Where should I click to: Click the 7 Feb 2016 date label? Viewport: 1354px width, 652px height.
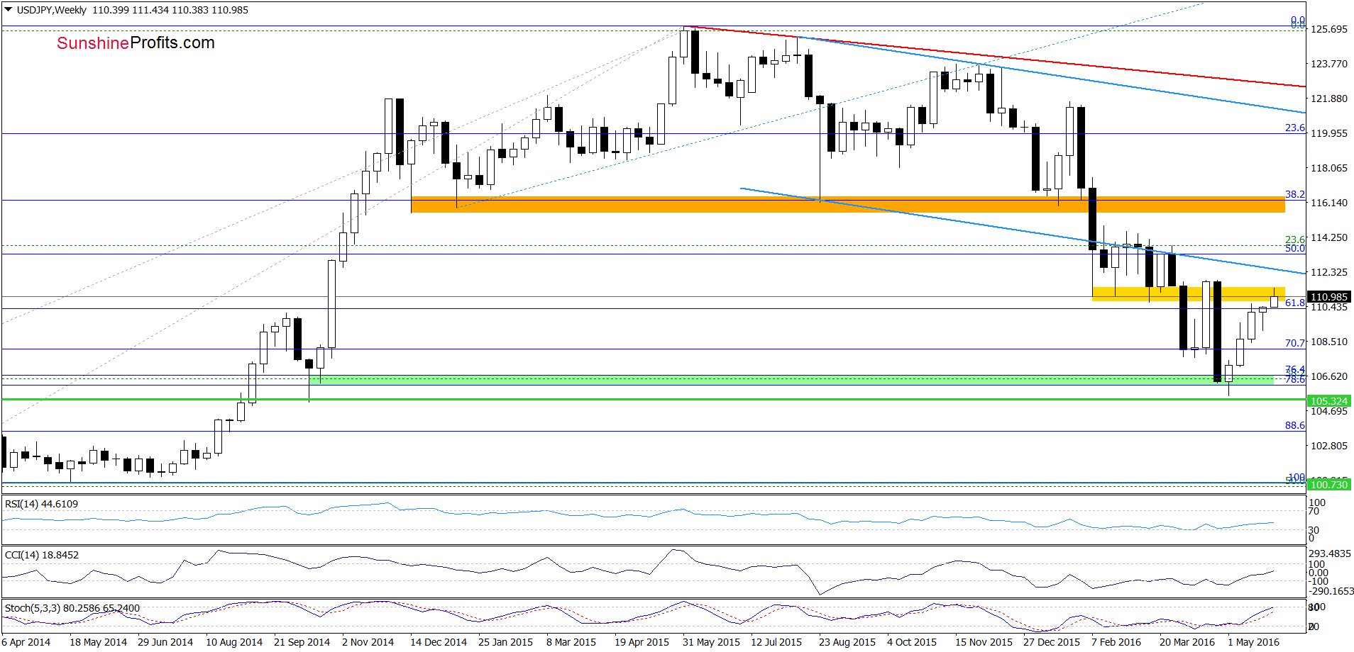point(1116,642)
